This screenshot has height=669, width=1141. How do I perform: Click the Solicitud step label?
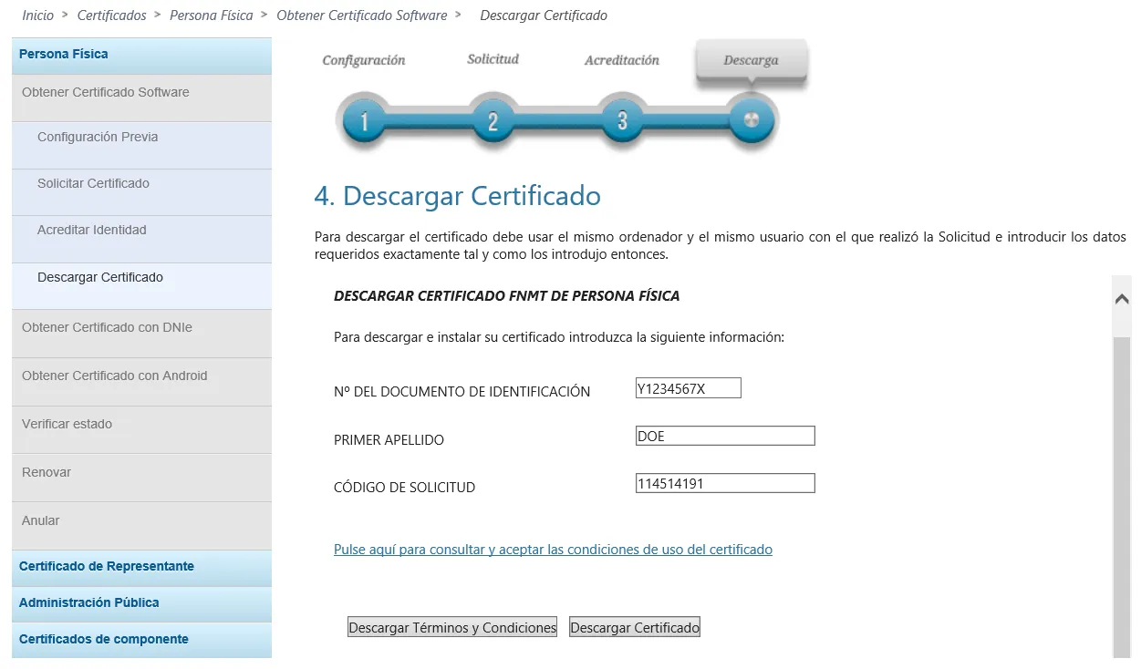coord(493,59)
